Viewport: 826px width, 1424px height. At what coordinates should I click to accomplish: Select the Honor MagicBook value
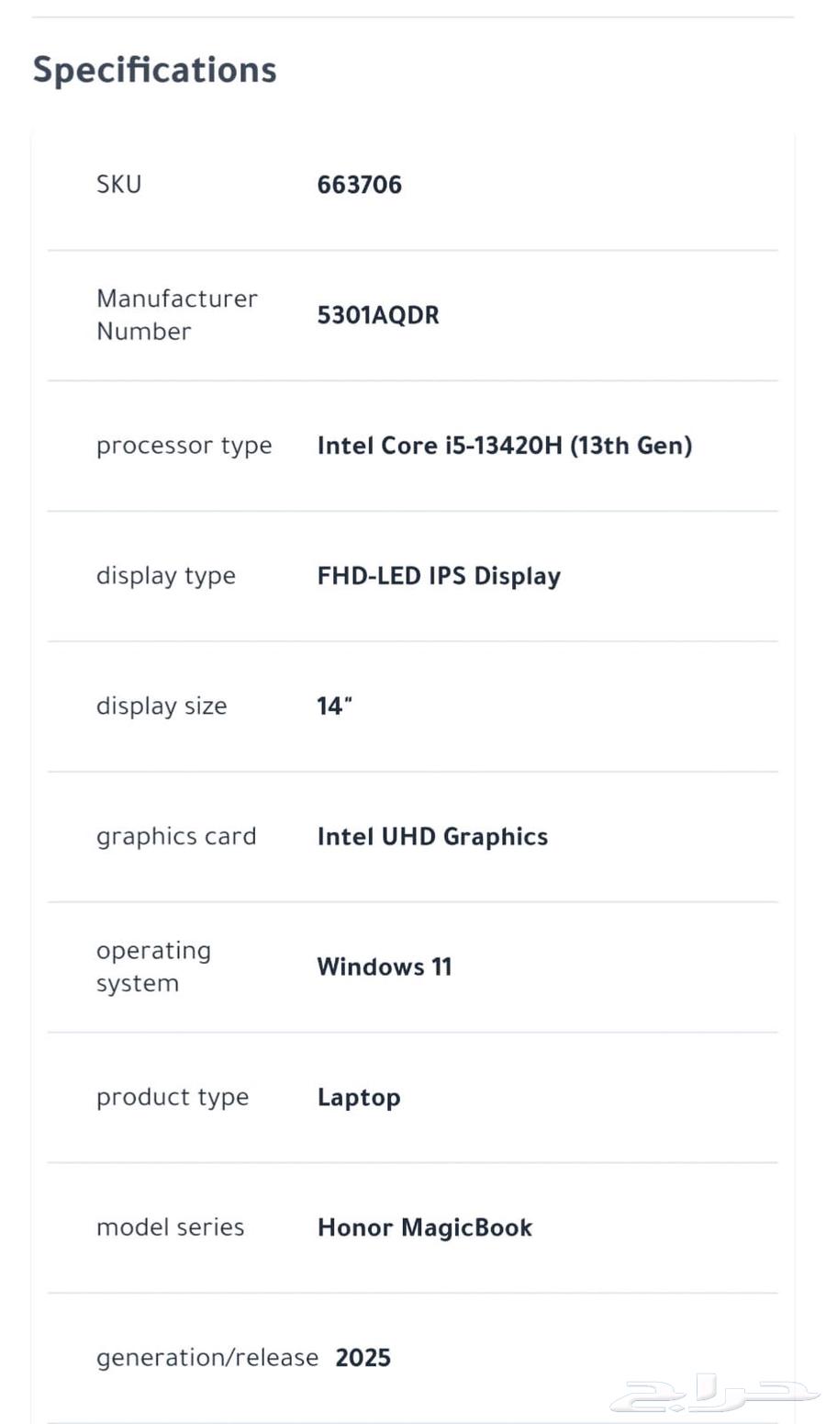(x=425, y=1228)
